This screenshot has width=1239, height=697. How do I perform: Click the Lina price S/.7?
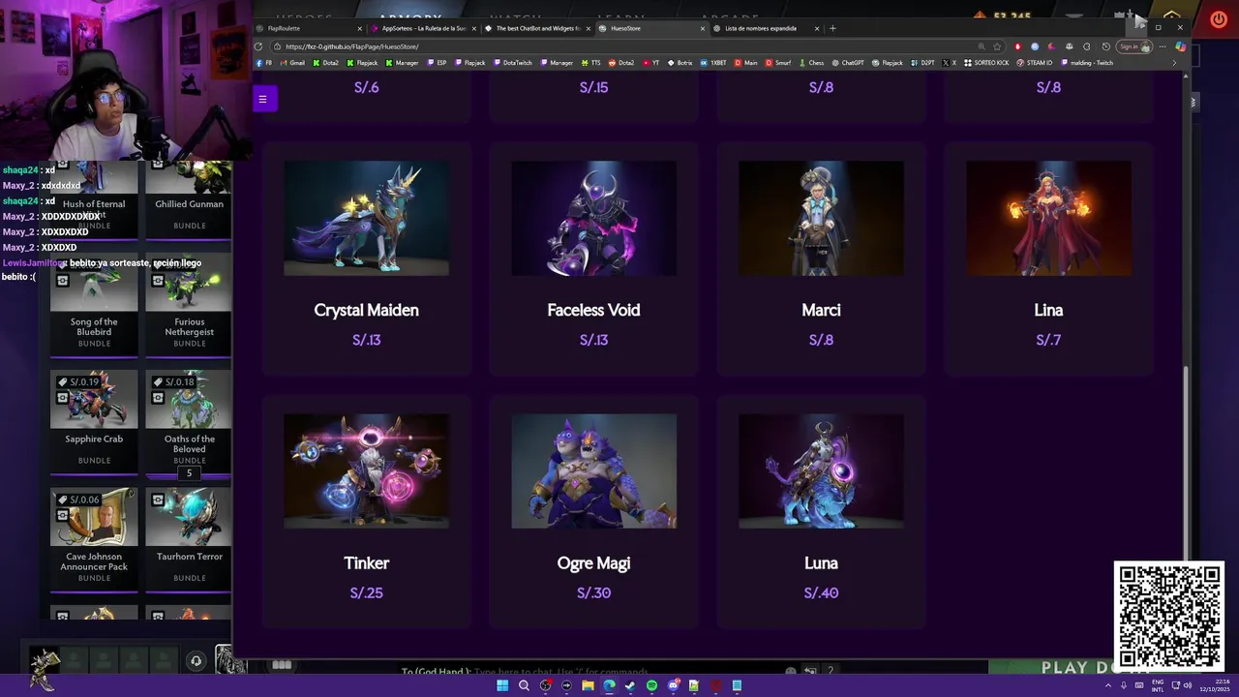coord(1048,340)
